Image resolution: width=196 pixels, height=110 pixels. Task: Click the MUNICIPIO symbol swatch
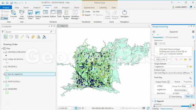coord(7,93)
